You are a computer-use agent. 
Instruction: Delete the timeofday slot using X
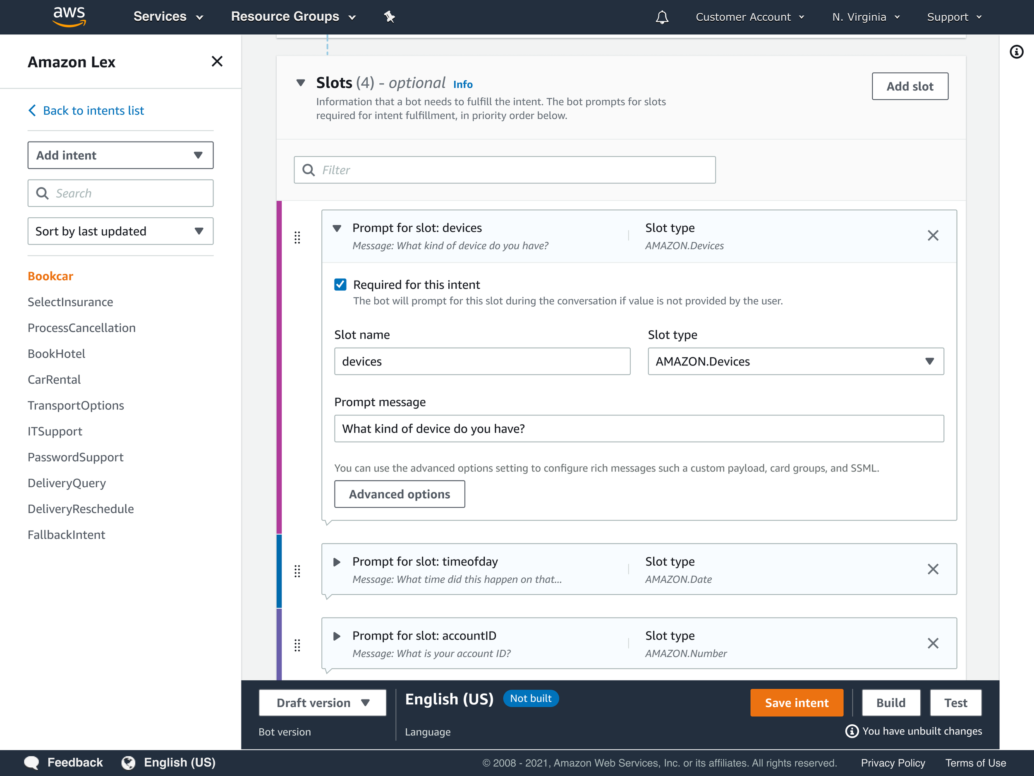[x=933, y=569]
